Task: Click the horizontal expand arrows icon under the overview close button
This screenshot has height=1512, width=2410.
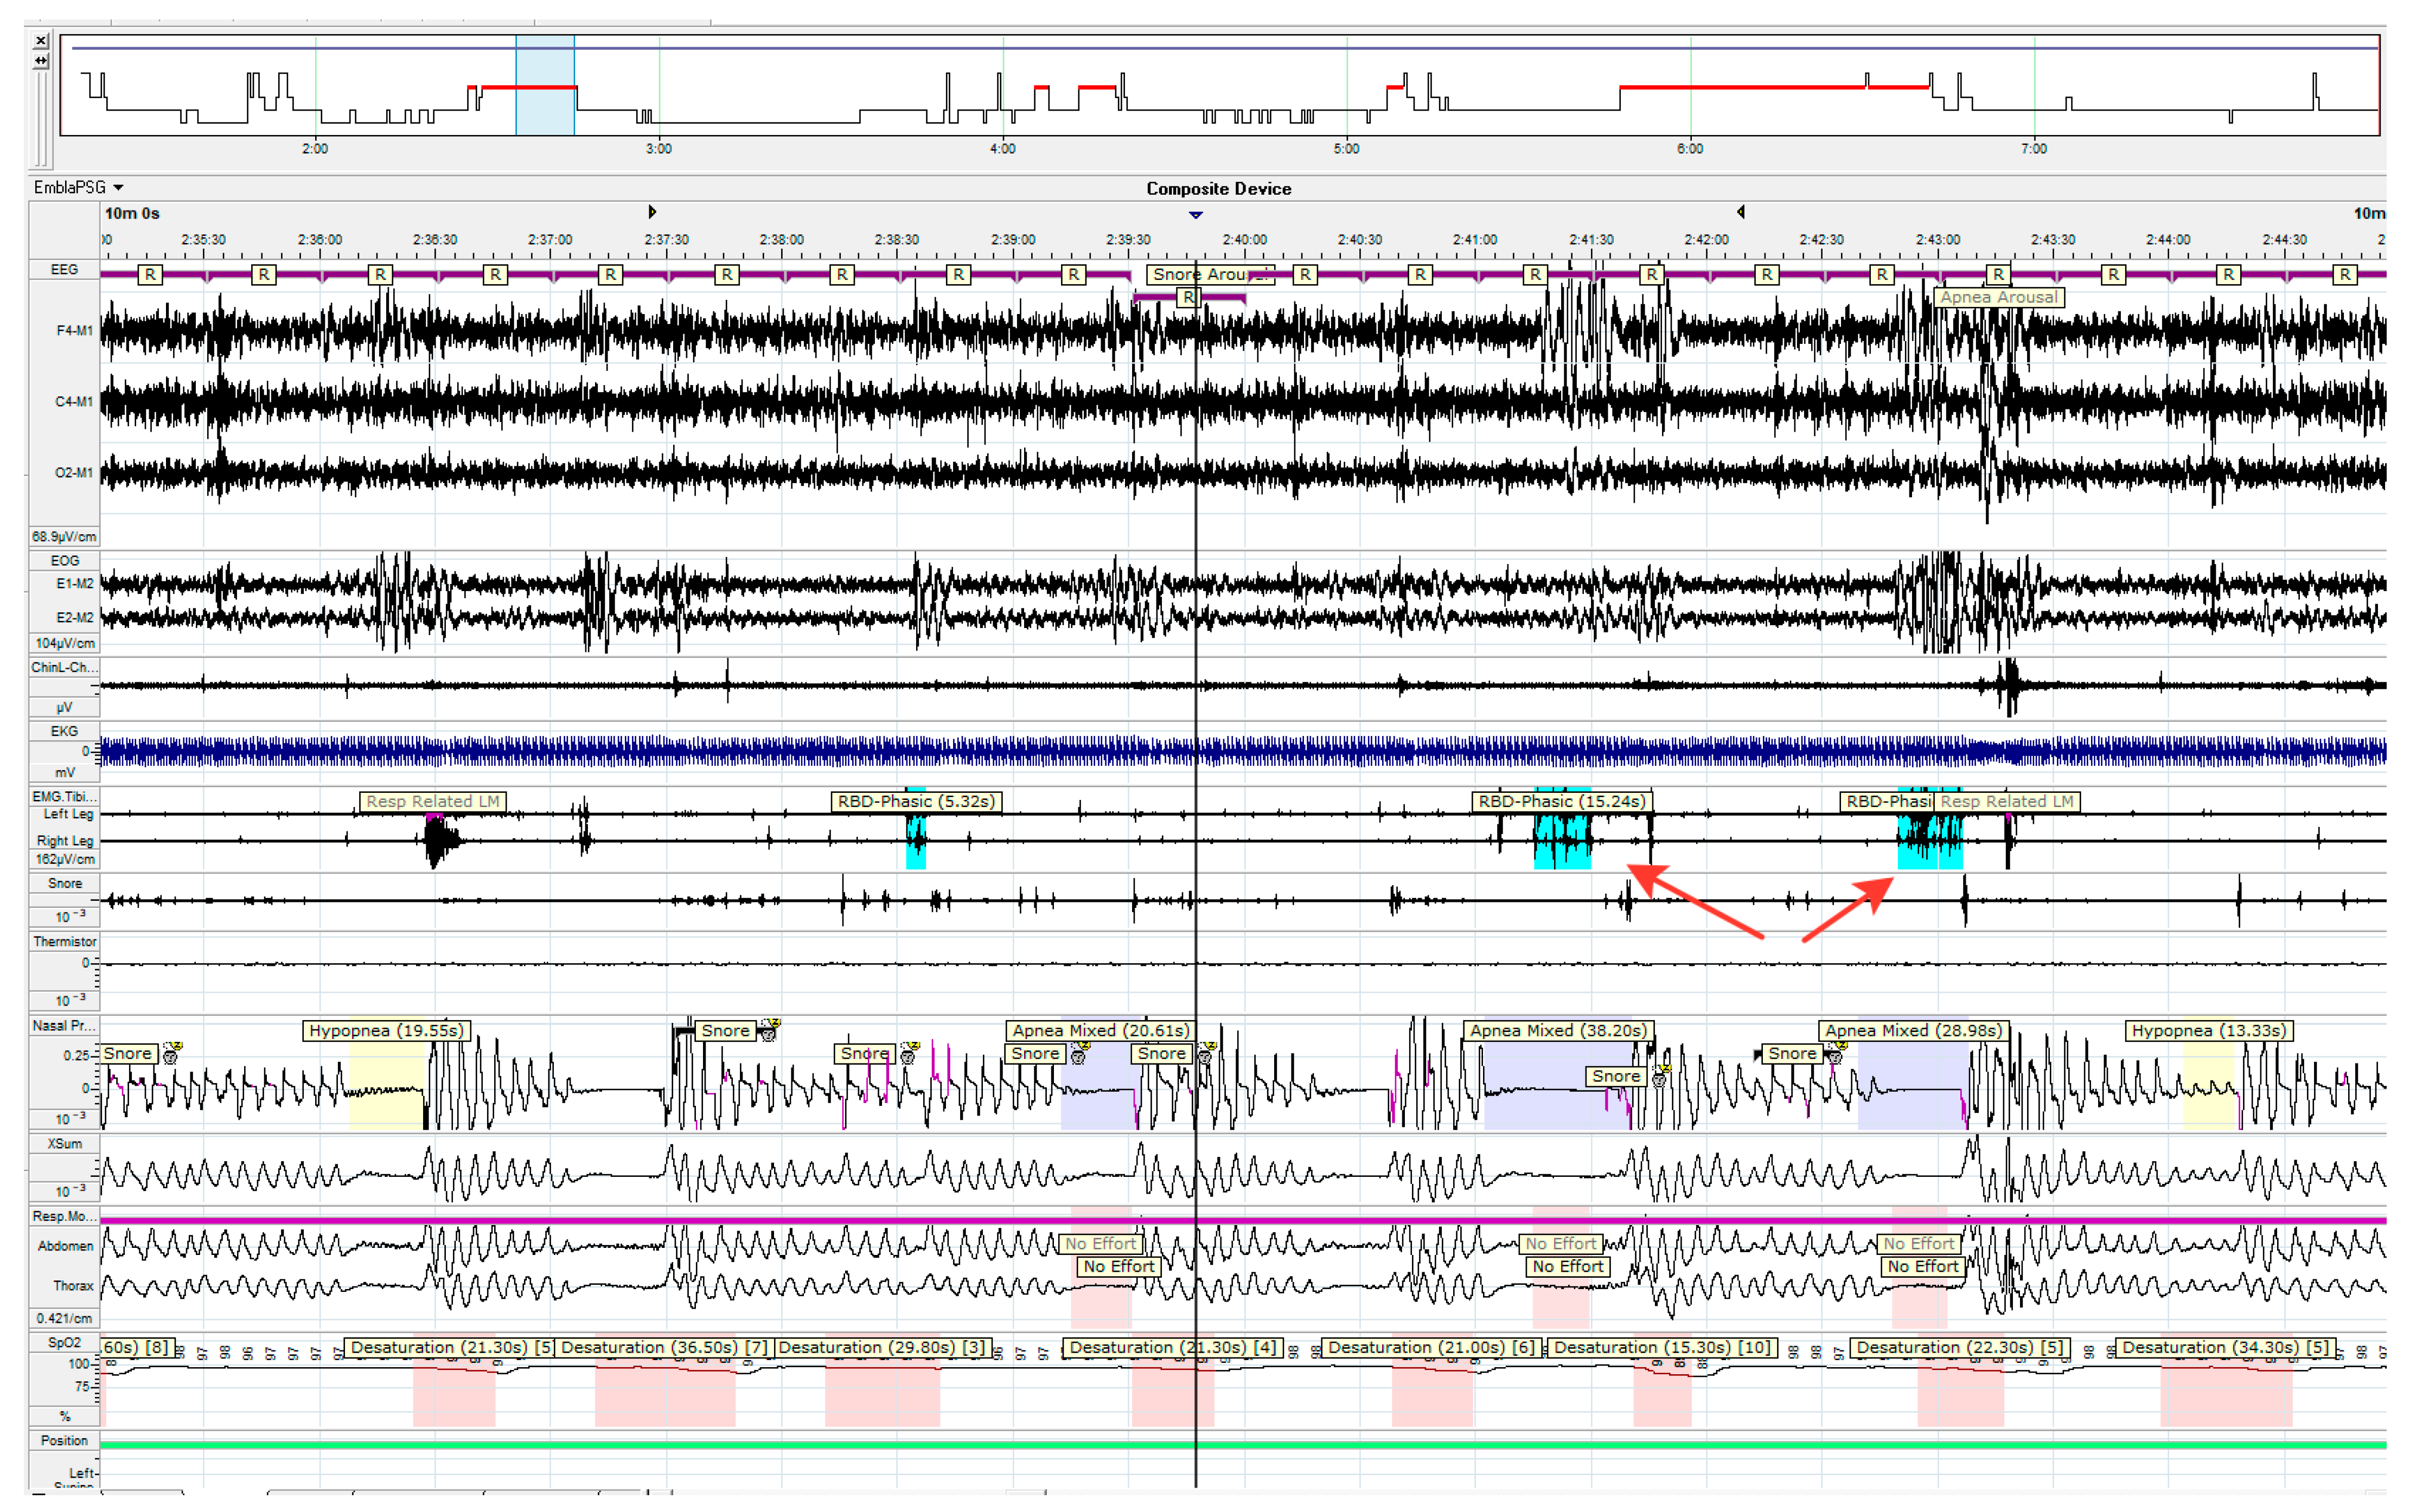Action: pyautogui.click(x=40, y=61)
